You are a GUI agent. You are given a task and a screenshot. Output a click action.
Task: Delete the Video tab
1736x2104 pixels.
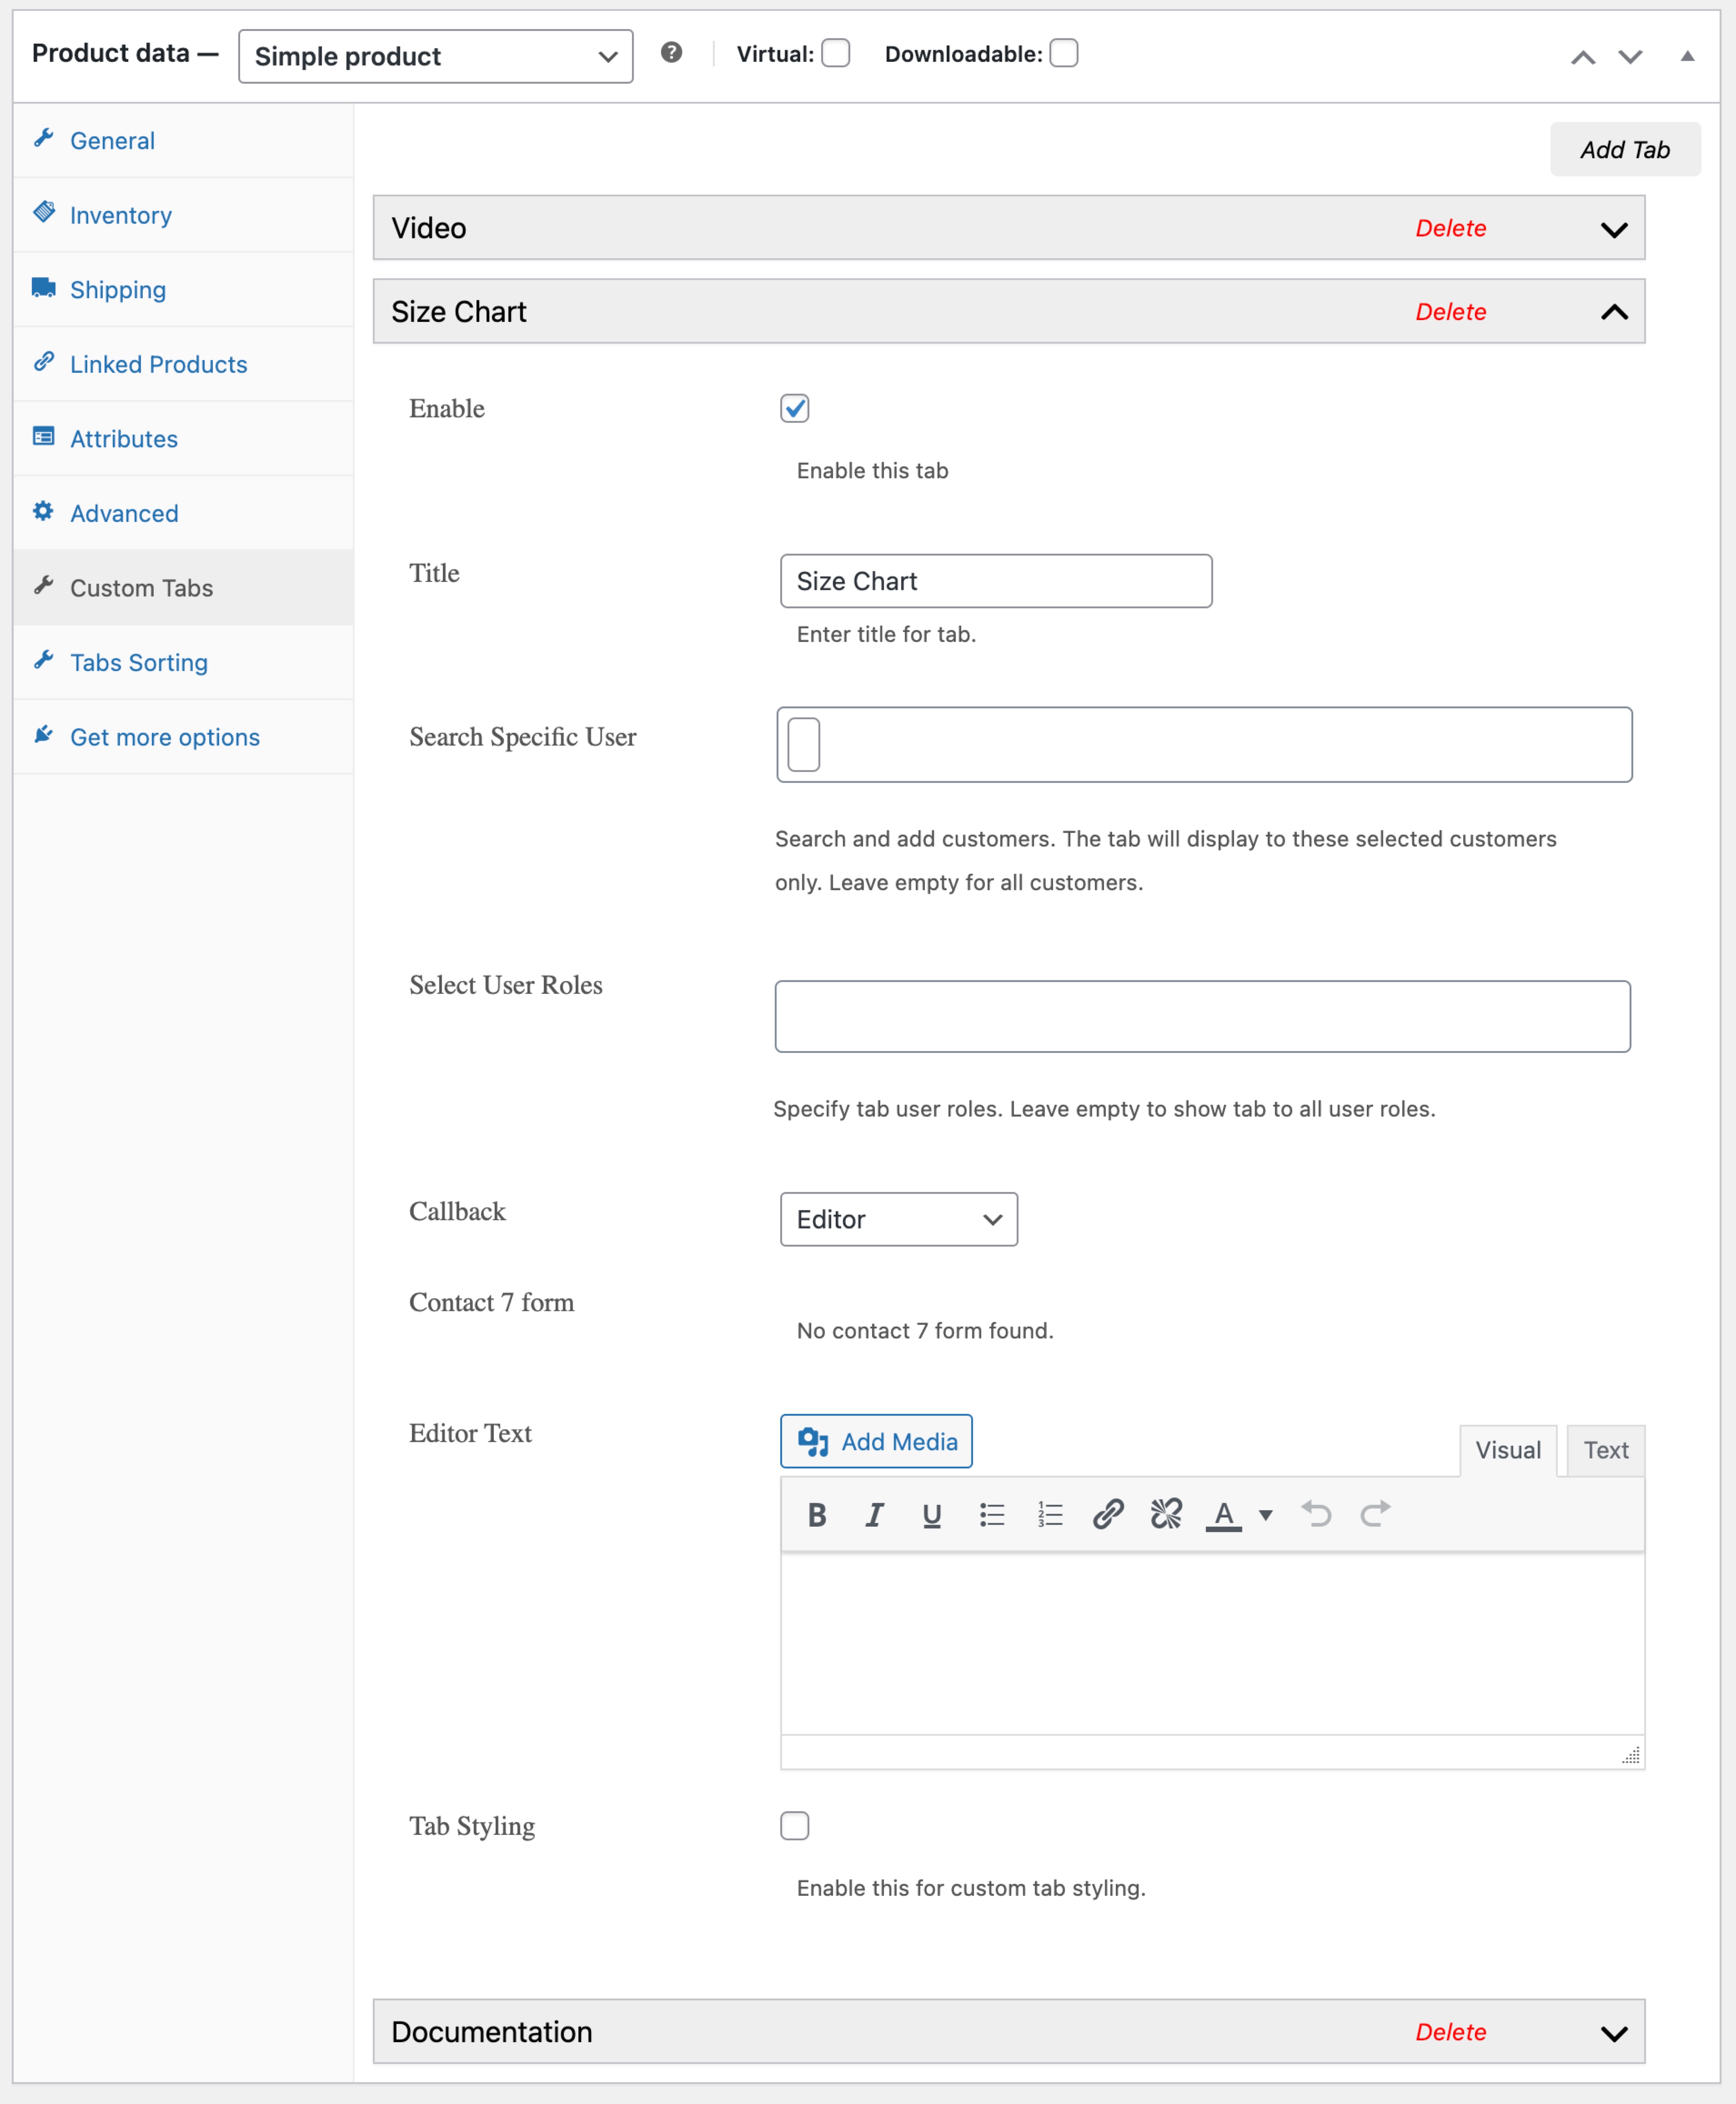click(1451, 228)
